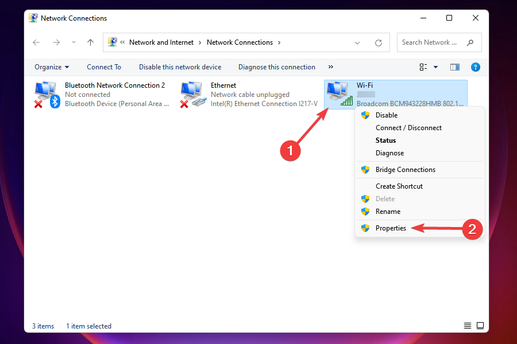
Task: Click the change view icon
Action: 423,67
